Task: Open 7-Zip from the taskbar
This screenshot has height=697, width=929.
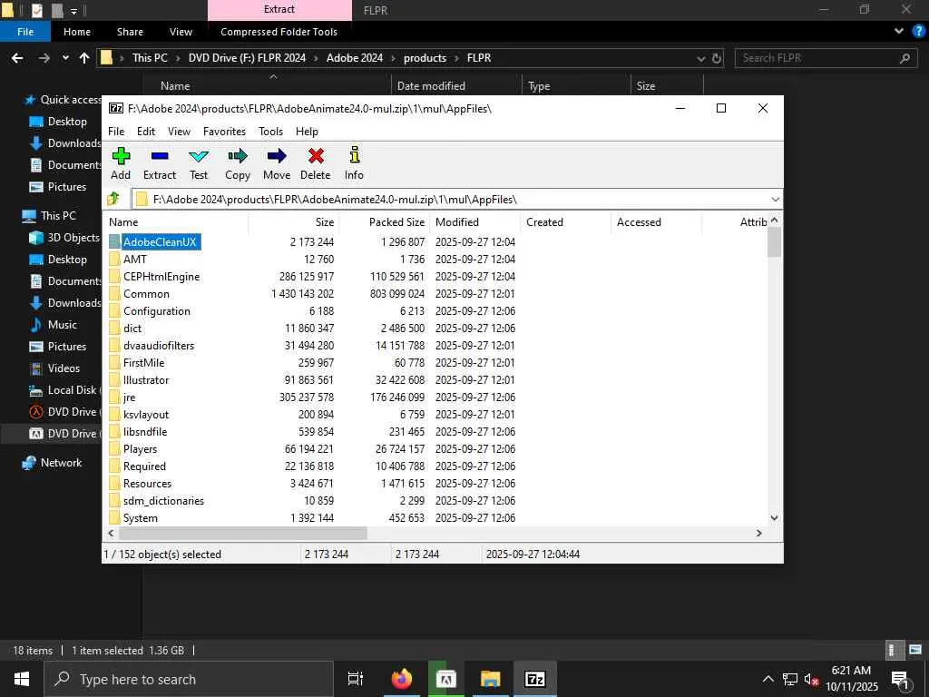Action: click(x=535, y=679)
